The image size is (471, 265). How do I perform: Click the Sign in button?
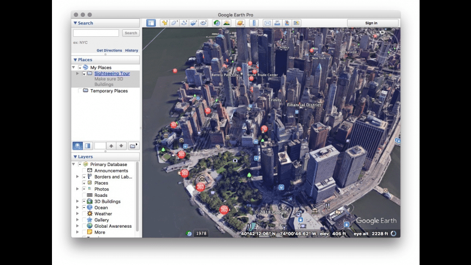coord(371,23)
